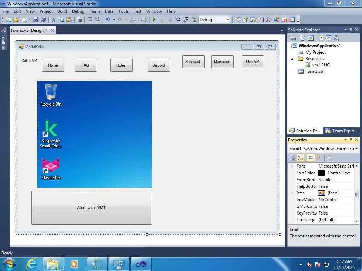Toggle Categorized view in Properties panel
The image size is (362, 271).
(292, 158)
